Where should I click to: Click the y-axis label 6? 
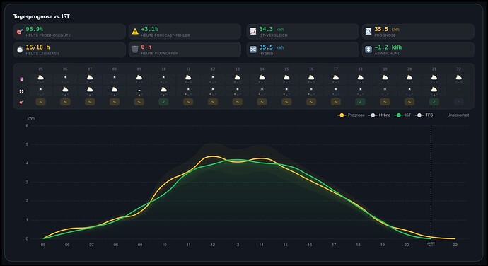(27, 126)
